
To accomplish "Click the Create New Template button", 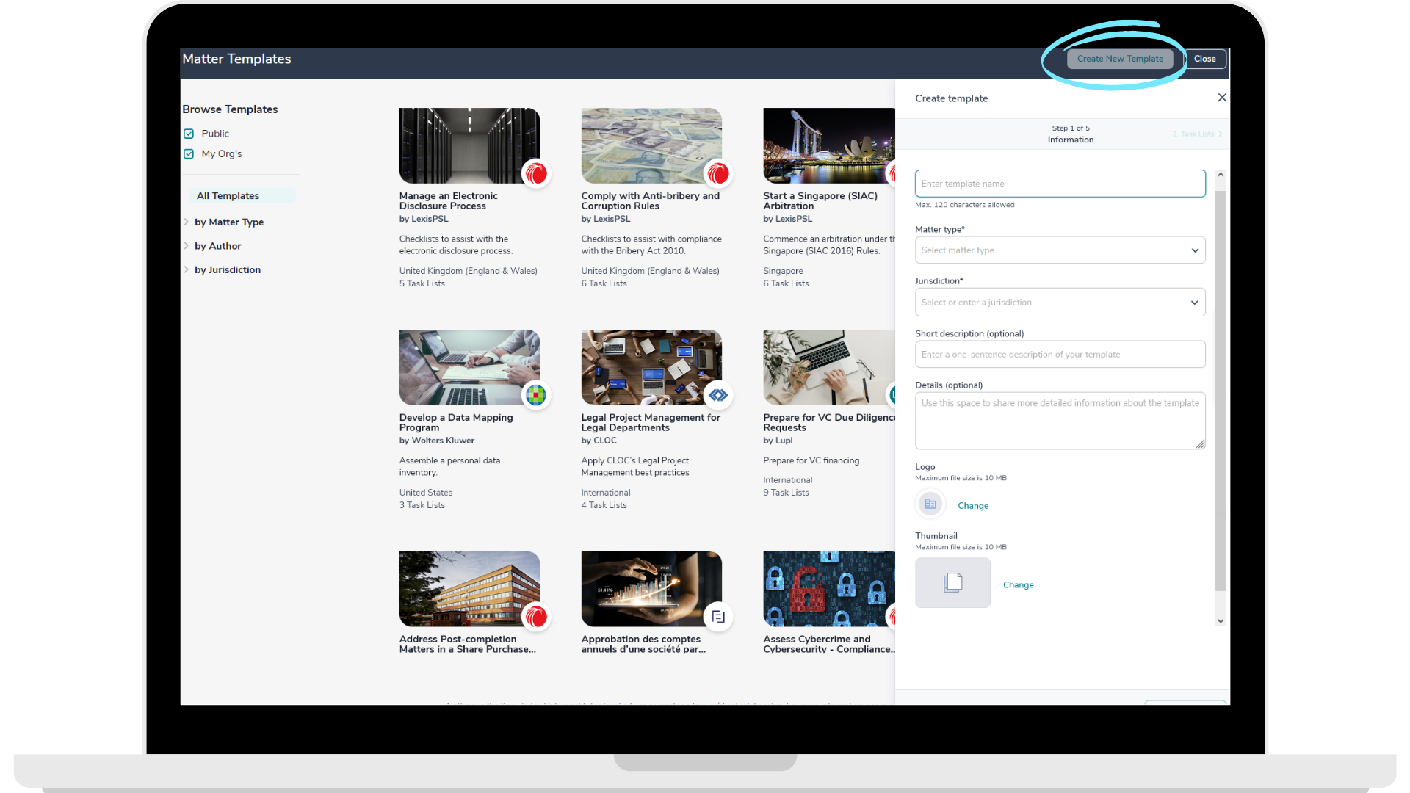I will pyautogui.click(x=1119, y=59).
